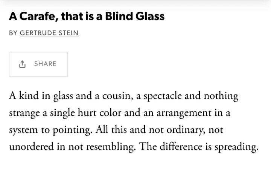Click the word "BY" before the author
The image size is (271, 175).
[13, 33]
